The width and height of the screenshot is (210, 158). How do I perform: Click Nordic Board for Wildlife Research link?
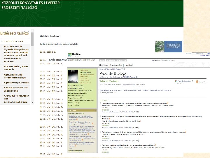[x=123, y=77]
